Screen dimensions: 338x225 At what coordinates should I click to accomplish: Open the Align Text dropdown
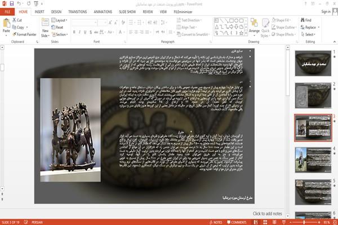(186, 27)
